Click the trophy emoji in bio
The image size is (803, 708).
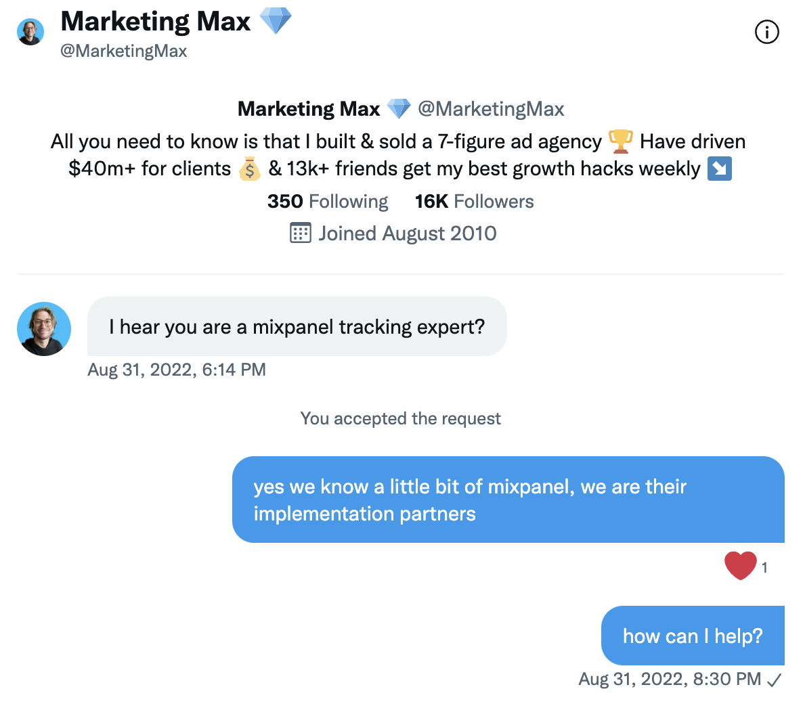tap(620, 141)
